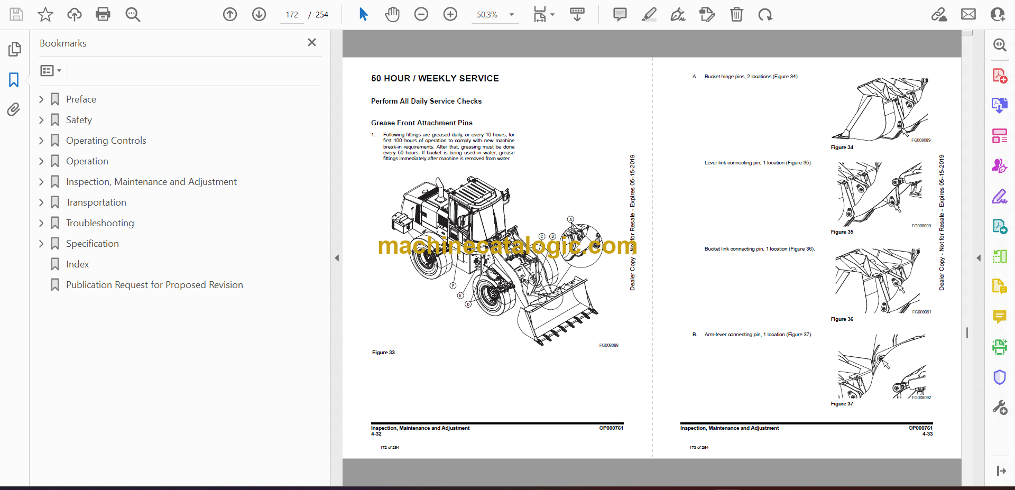
Task: Click the Print file icon
Action: pyautogui.click(x=103, y=14)
